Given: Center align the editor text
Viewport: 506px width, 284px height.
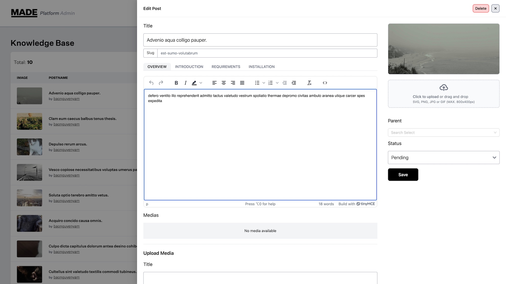Looking at the screenshot, I should click(224, 83).
